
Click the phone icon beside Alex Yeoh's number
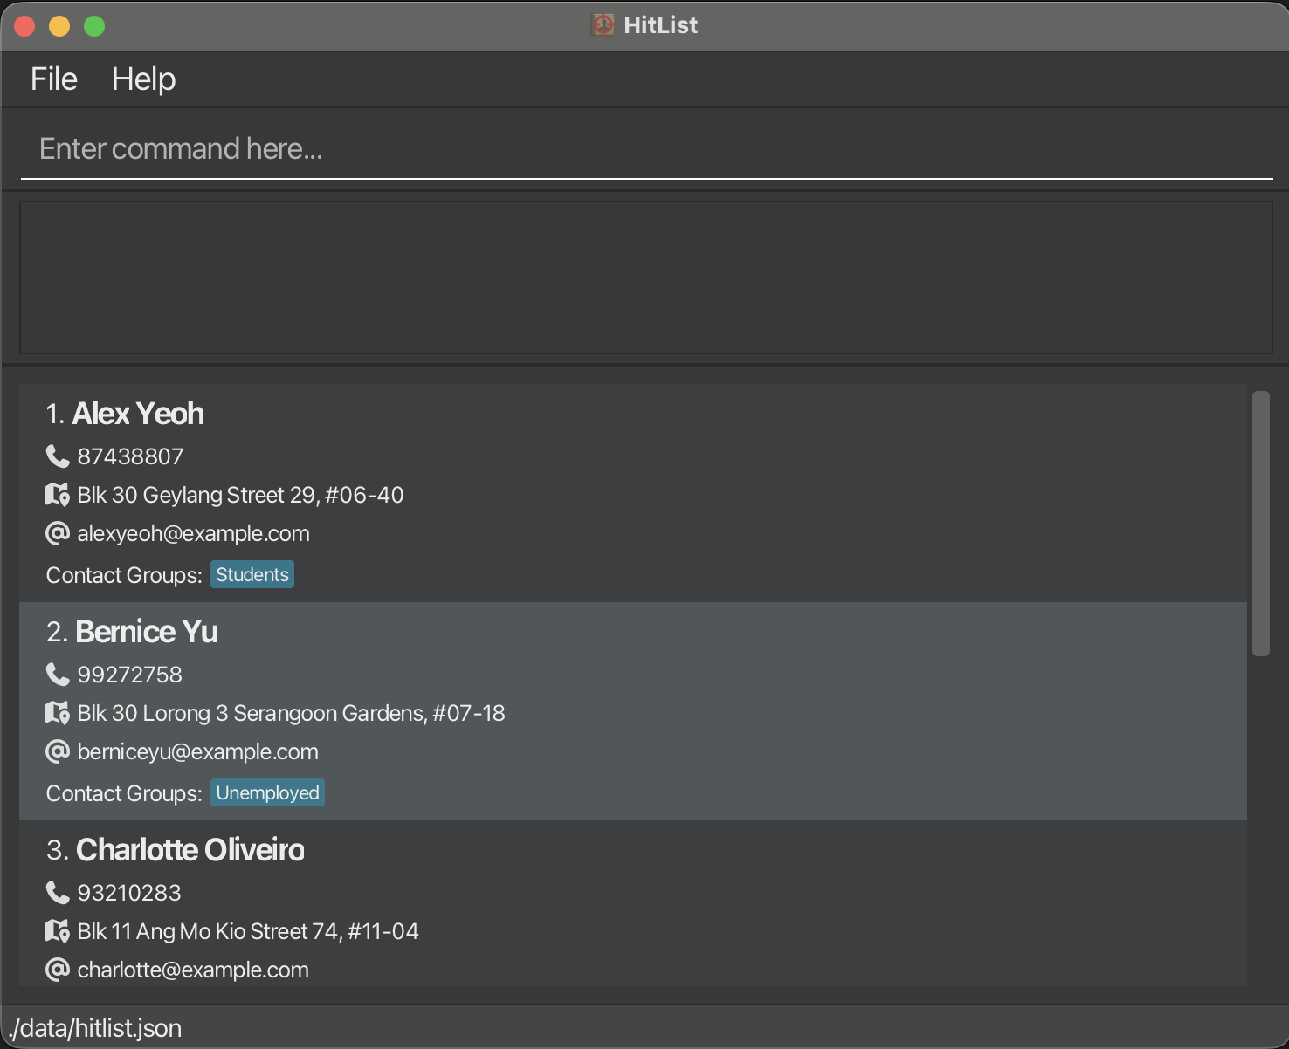(x=58, y=456)
